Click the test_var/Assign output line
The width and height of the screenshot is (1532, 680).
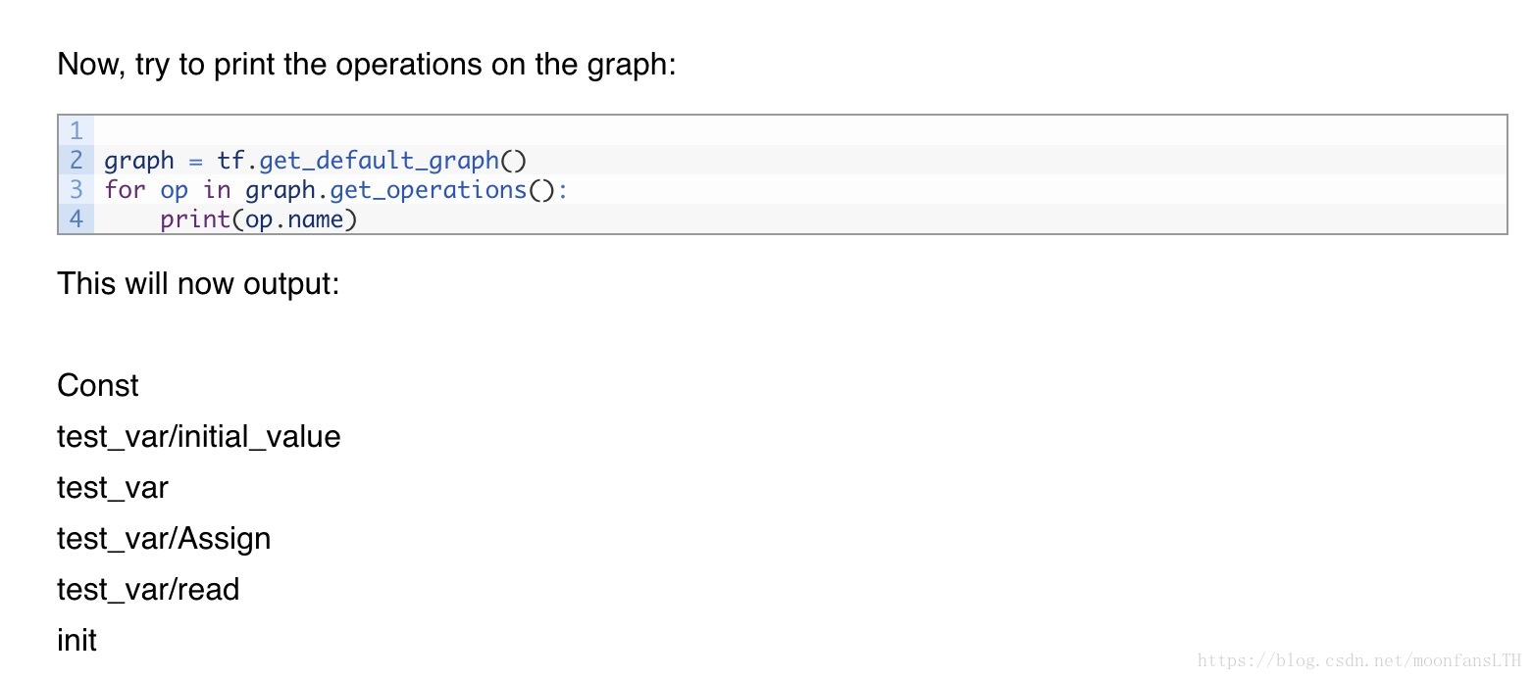pos(164,539)
